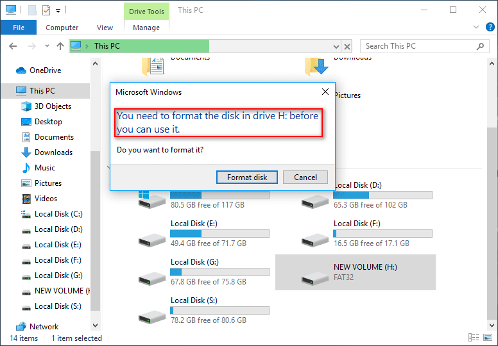Open Downloads in sidebar
This screenshot has width=498, height=346.
53,152
